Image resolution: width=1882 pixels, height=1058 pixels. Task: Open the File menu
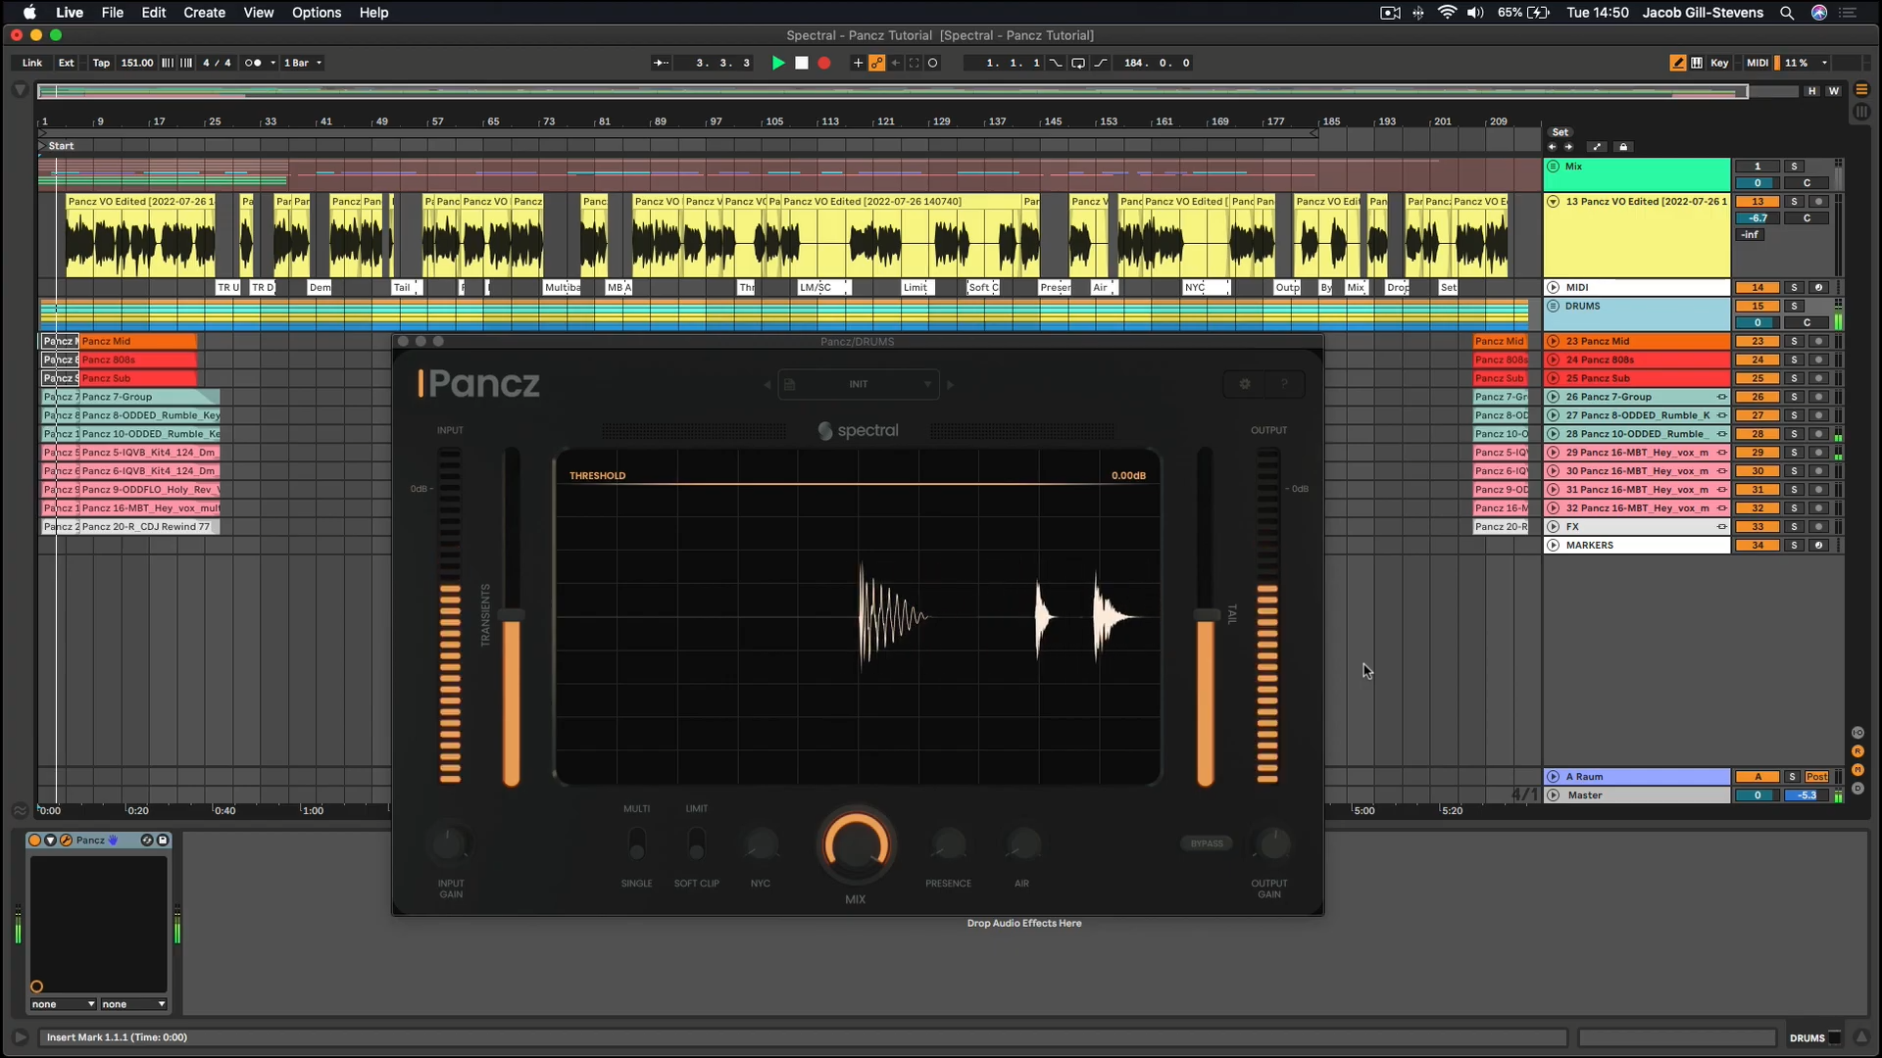[113, 13]
